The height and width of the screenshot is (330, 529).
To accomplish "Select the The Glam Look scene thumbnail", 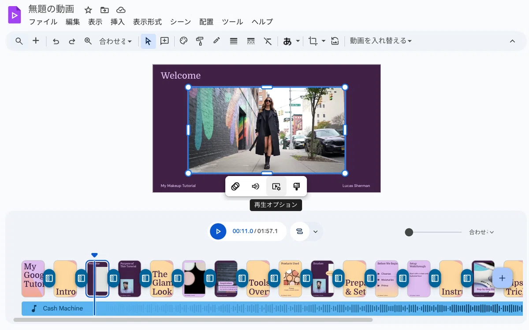I will (161, 279).
